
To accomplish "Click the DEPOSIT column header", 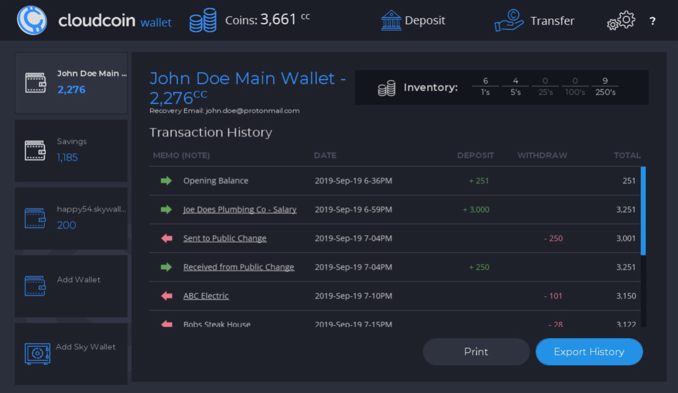I will click(x=476, y=156).
